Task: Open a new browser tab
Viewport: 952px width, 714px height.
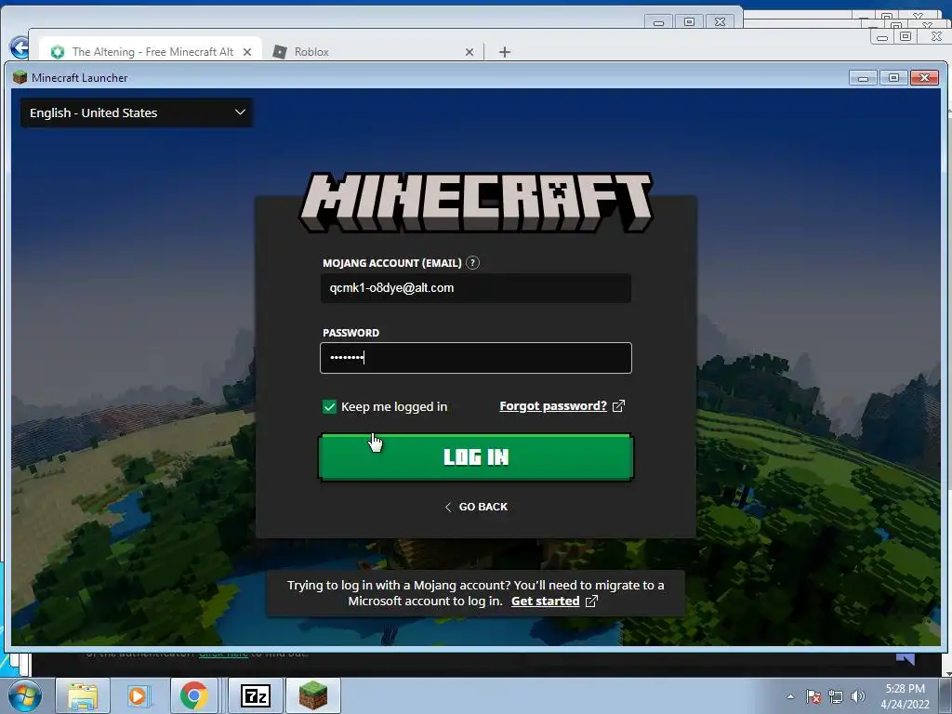Action: coord(505,52)
